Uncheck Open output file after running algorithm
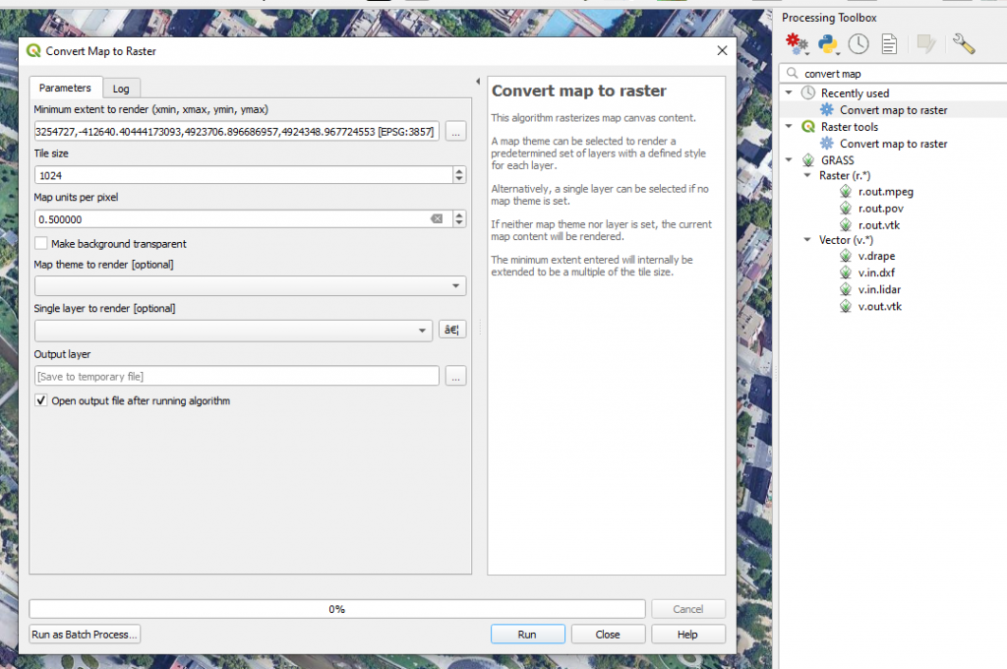 tap(41, 400)
